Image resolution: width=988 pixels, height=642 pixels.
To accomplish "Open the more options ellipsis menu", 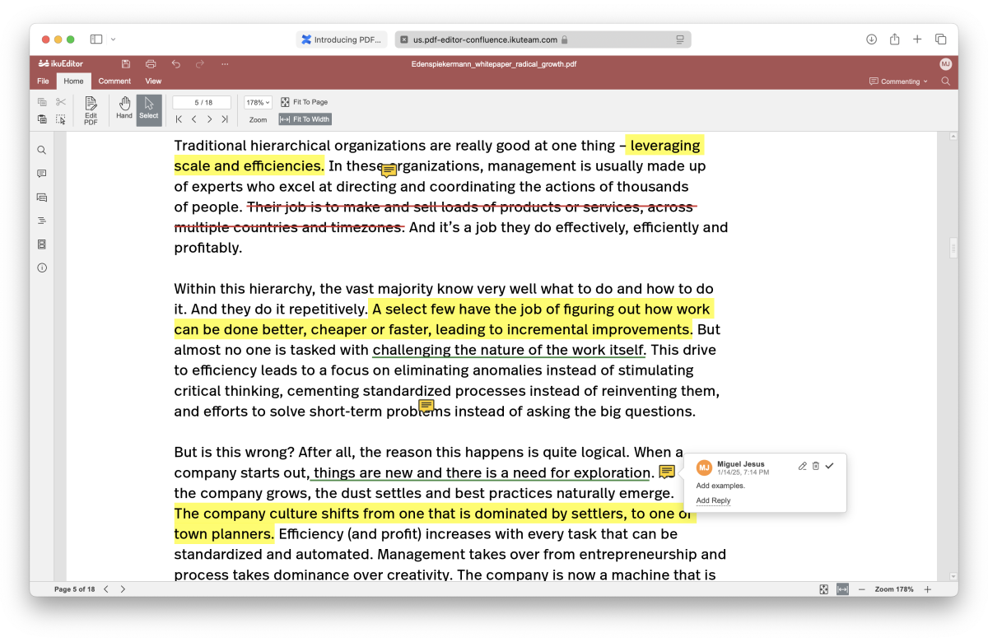I will click(x=225, y=64).
